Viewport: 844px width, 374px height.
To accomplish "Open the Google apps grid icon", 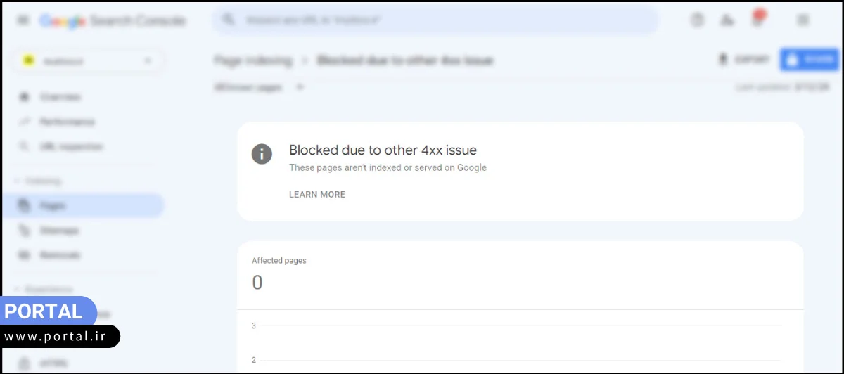I will (x=803, y=20).
